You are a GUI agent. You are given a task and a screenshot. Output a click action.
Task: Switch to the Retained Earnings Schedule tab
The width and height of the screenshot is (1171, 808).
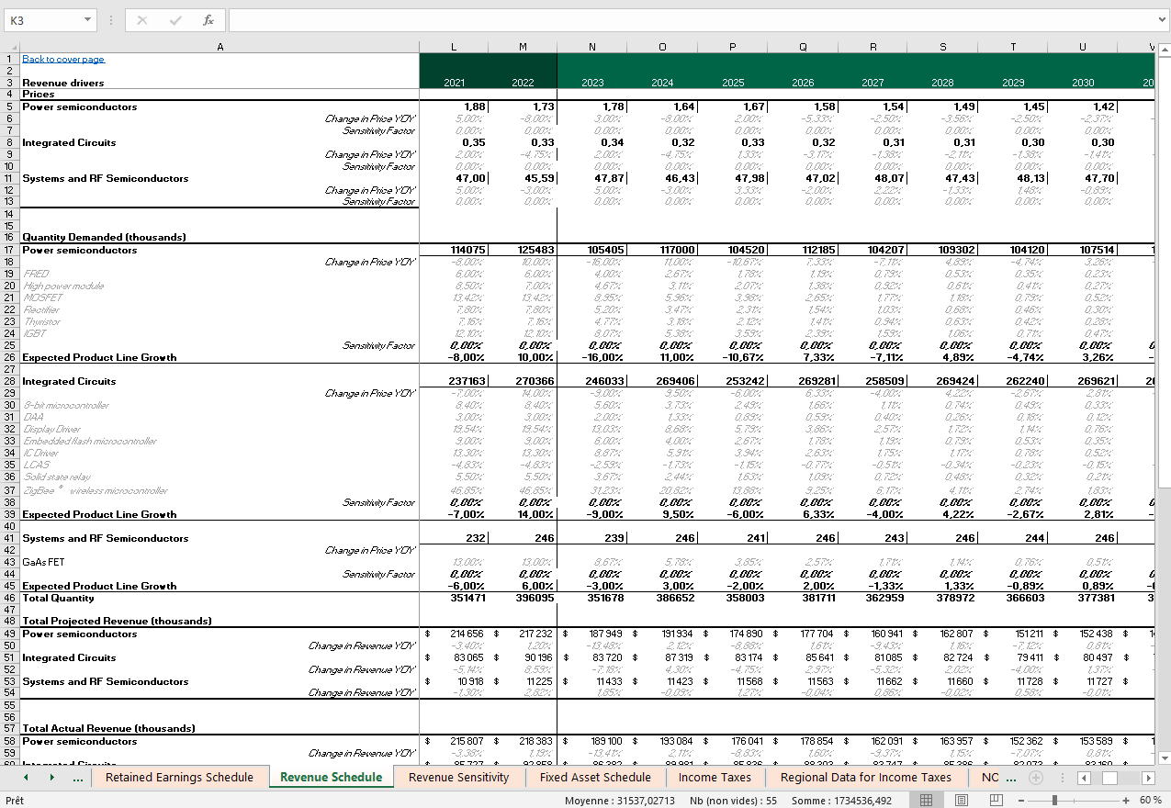(179, 778)
